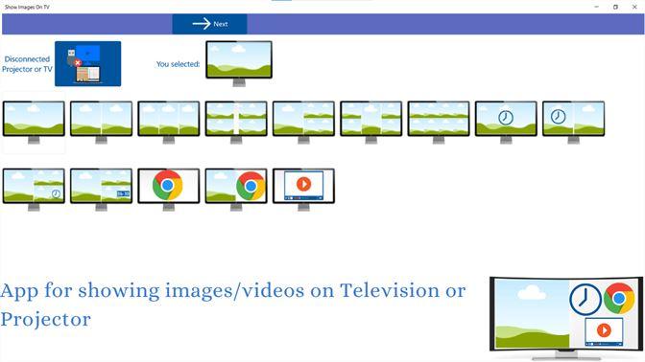The image size is (645, 362).
Task: Click the Disconnected Projector or TV icon
Action: pos(87,63)
